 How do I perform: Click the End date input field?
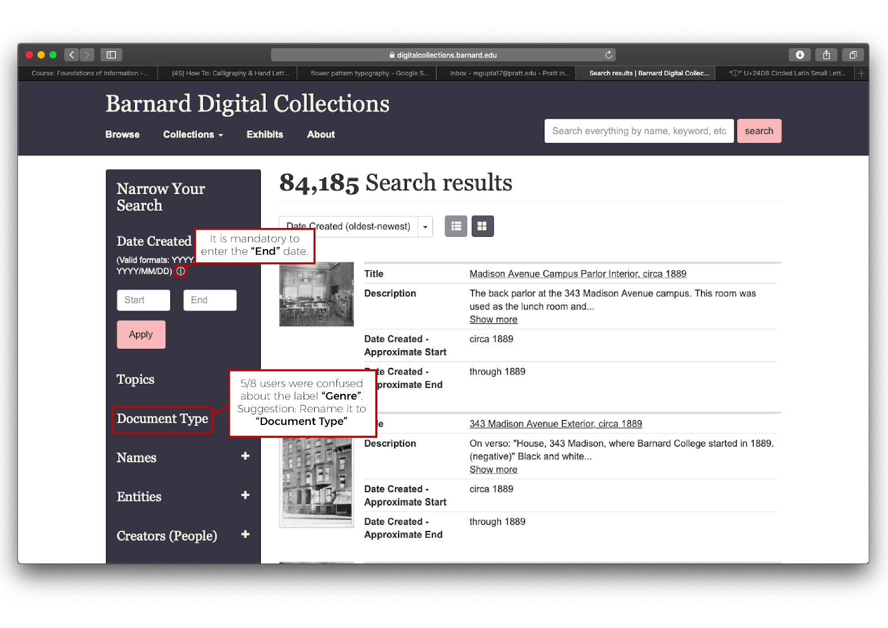pyautogui.click(x=210, y=300)
